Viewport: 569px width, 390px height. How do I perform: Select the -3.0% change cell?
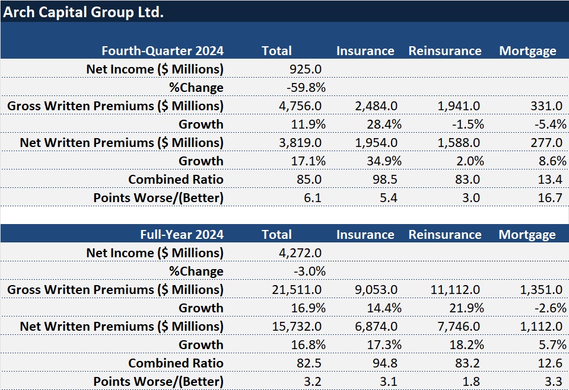[x=309, y=271]
